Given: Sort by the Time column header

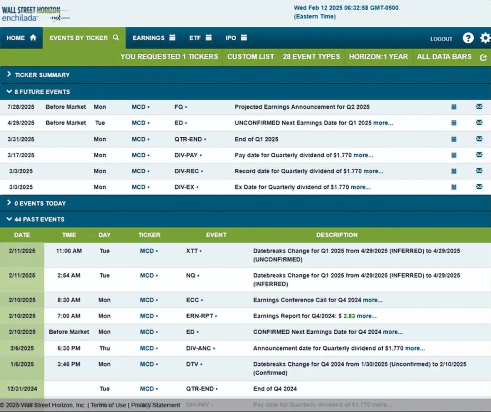Looking at the screenshot, I should click(x=69, y=235).
